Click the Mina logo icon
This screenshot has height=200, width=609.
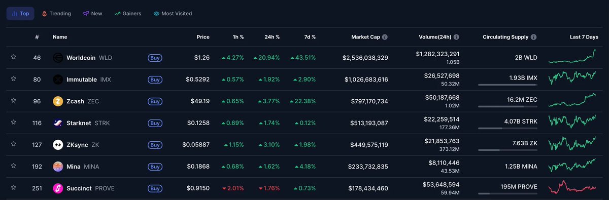(58, 167)
